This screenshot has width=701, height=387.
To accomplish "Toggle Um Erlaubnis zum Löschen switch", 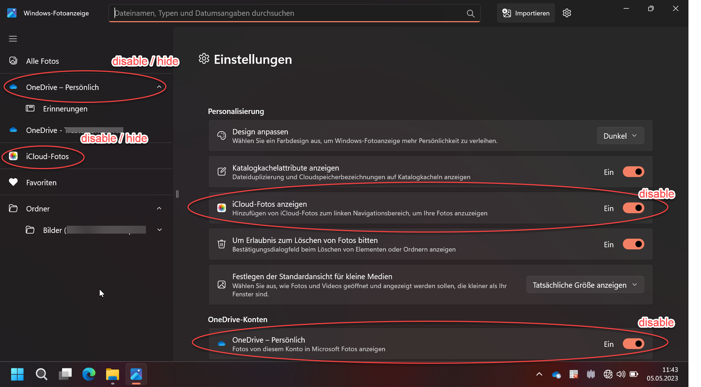I will pyautogui.click(x=634, y=244).
